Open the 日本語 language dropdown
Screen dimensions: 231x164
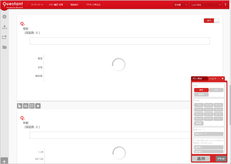click(181, 5)
